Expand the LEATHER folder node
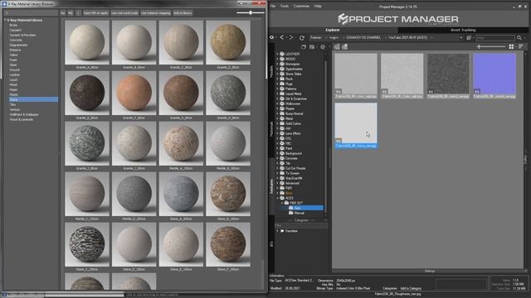The width and height of the screenshot is (531, 298). [x=277, y=54]
